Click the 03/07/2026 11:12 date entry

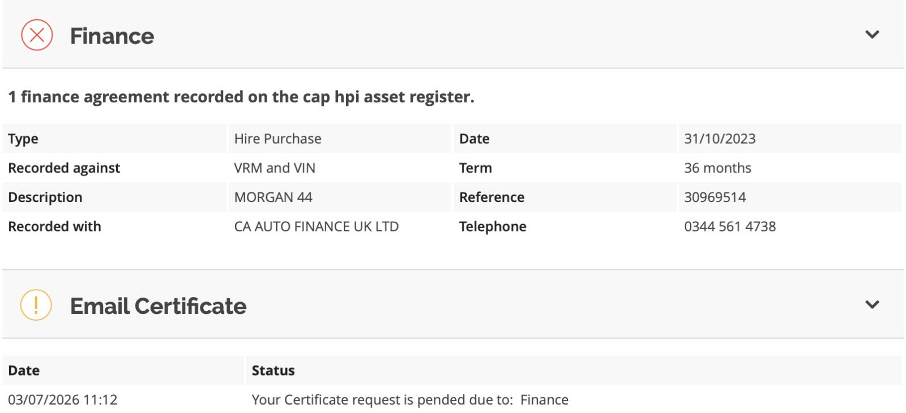63,399
